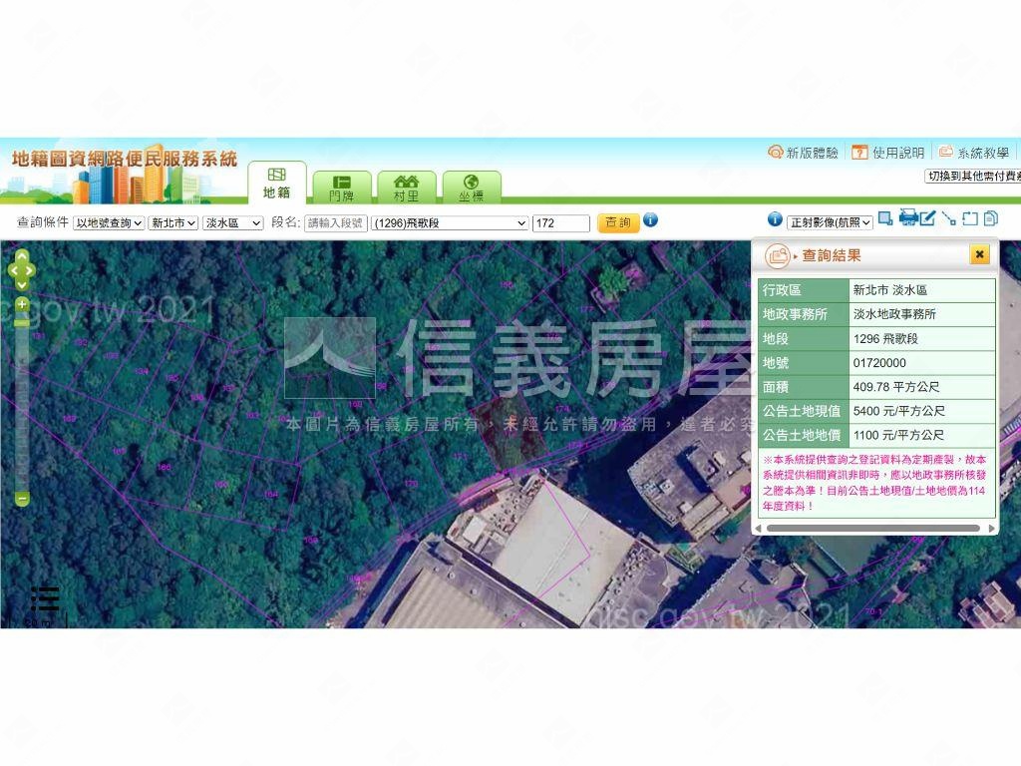Expand the 新北市 city dropdown

pos(172,223)
